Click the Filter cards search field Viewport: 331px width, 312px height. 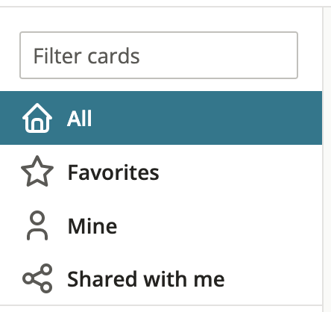(159, 55)
